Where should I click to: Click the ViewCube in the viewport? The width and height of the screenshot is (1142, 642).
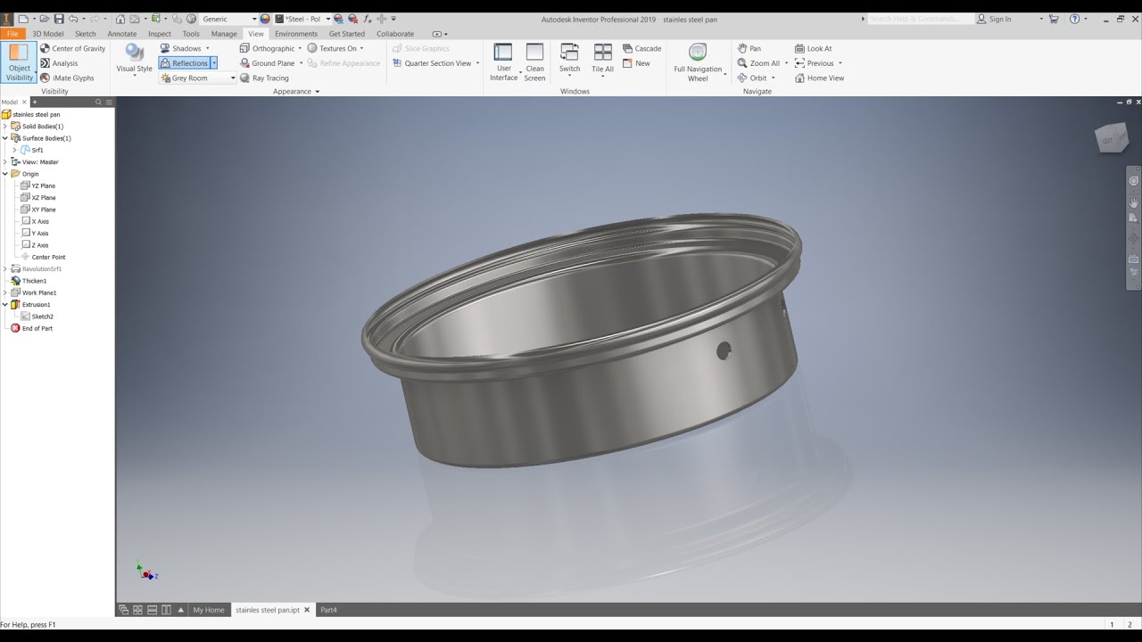tap(1111, 138)
